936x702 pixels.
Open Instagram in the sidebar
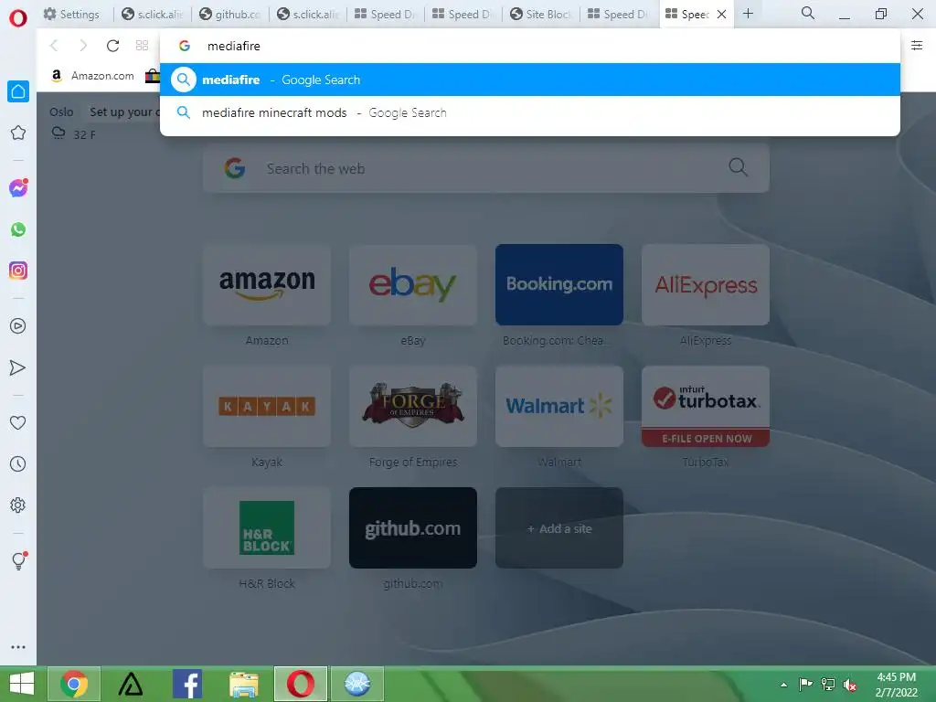18,271
